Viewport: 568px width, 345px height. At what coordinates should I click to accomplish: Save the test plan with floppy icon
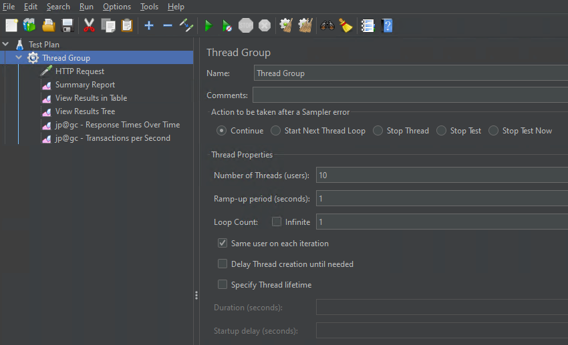click(x=67, y=25)
